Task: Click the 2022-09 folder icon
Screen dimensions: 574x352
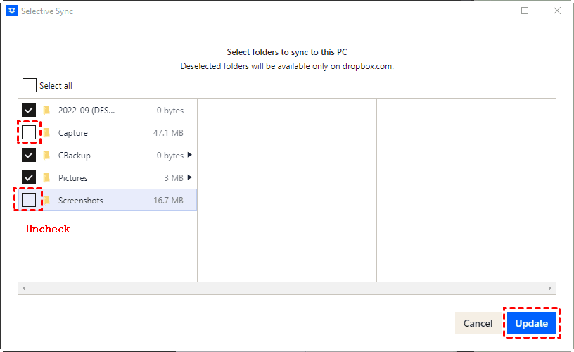Action: coord(46,110)
